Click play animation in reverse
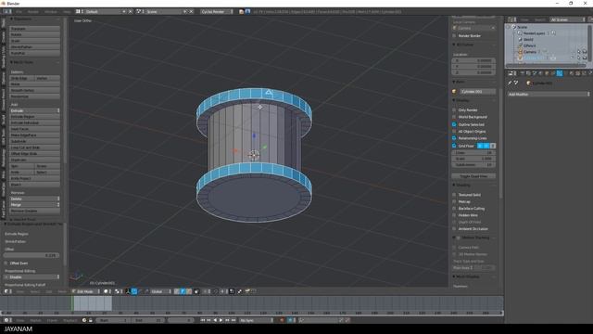The height and width of the screenshot is (334, 593). click(x=215, y=320)
